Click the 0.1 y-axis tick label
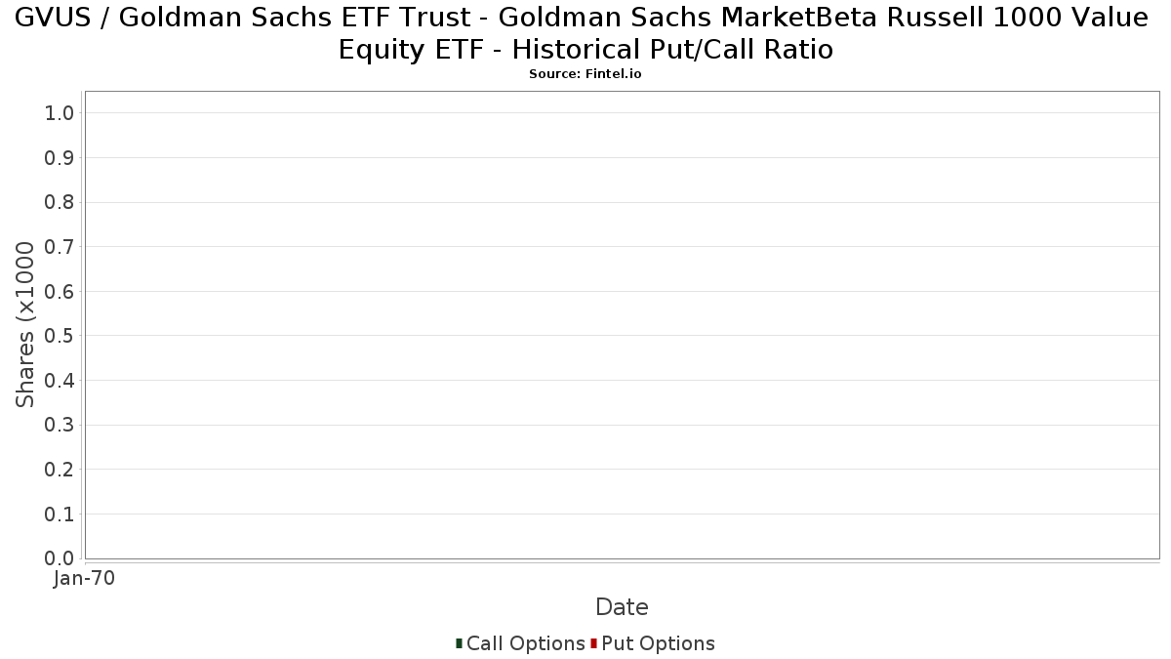The image size is (1171, 659). 60,514
